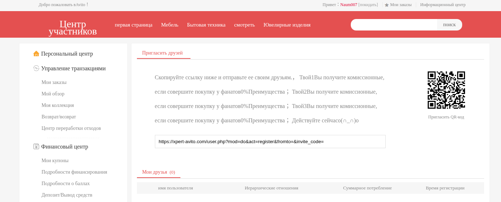The height and width of the screenshot is (202, 501).
Task: Click the invite QR code image
Action: click(446, 90)
